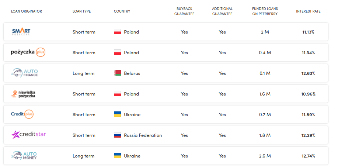
Task: Click the Country column header
Action: pyautogui.click(x=122, y=11)
